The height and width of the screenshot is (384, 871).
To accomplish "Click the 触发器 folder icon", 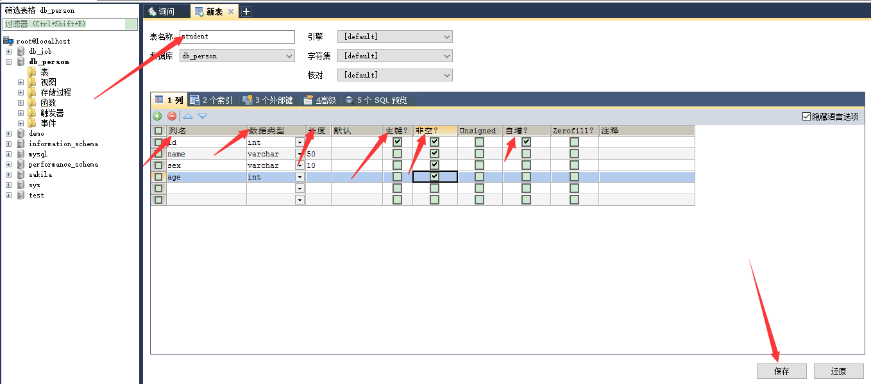I will 32,113.
